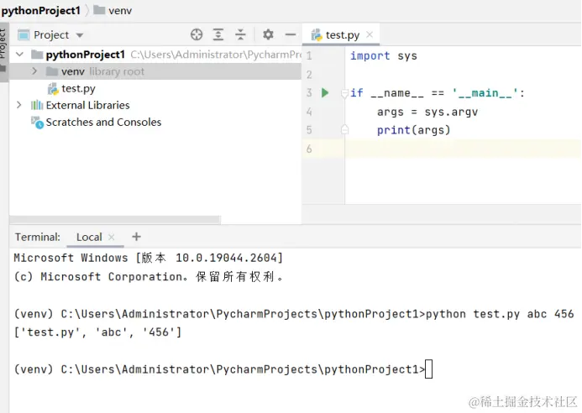Click the Scratches and Consoles icon

[37, 123]
